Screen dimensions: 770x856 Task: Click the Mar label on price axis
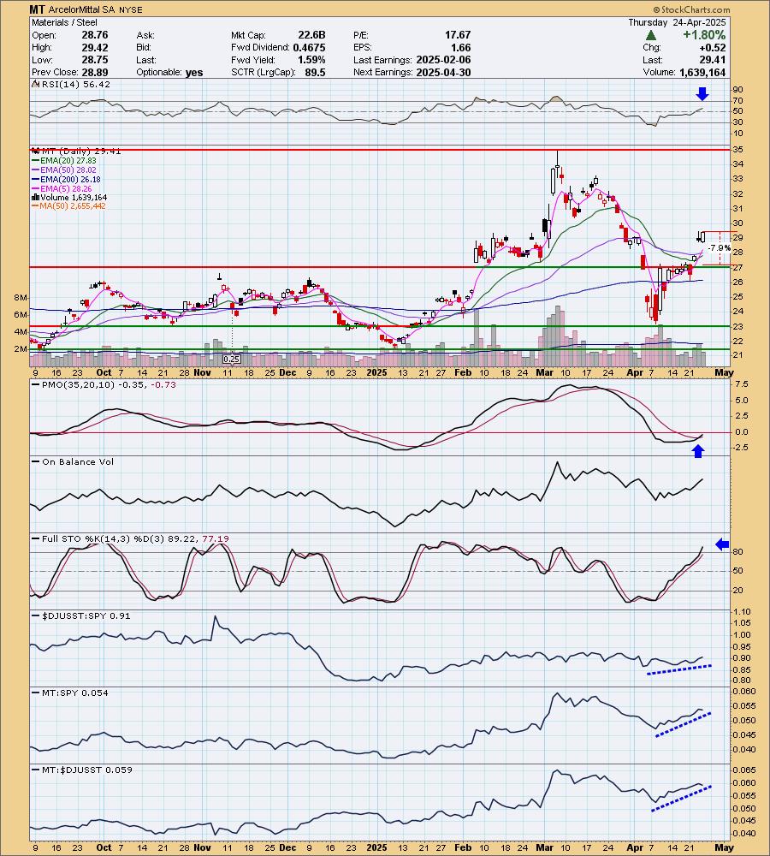click(545, 372)
